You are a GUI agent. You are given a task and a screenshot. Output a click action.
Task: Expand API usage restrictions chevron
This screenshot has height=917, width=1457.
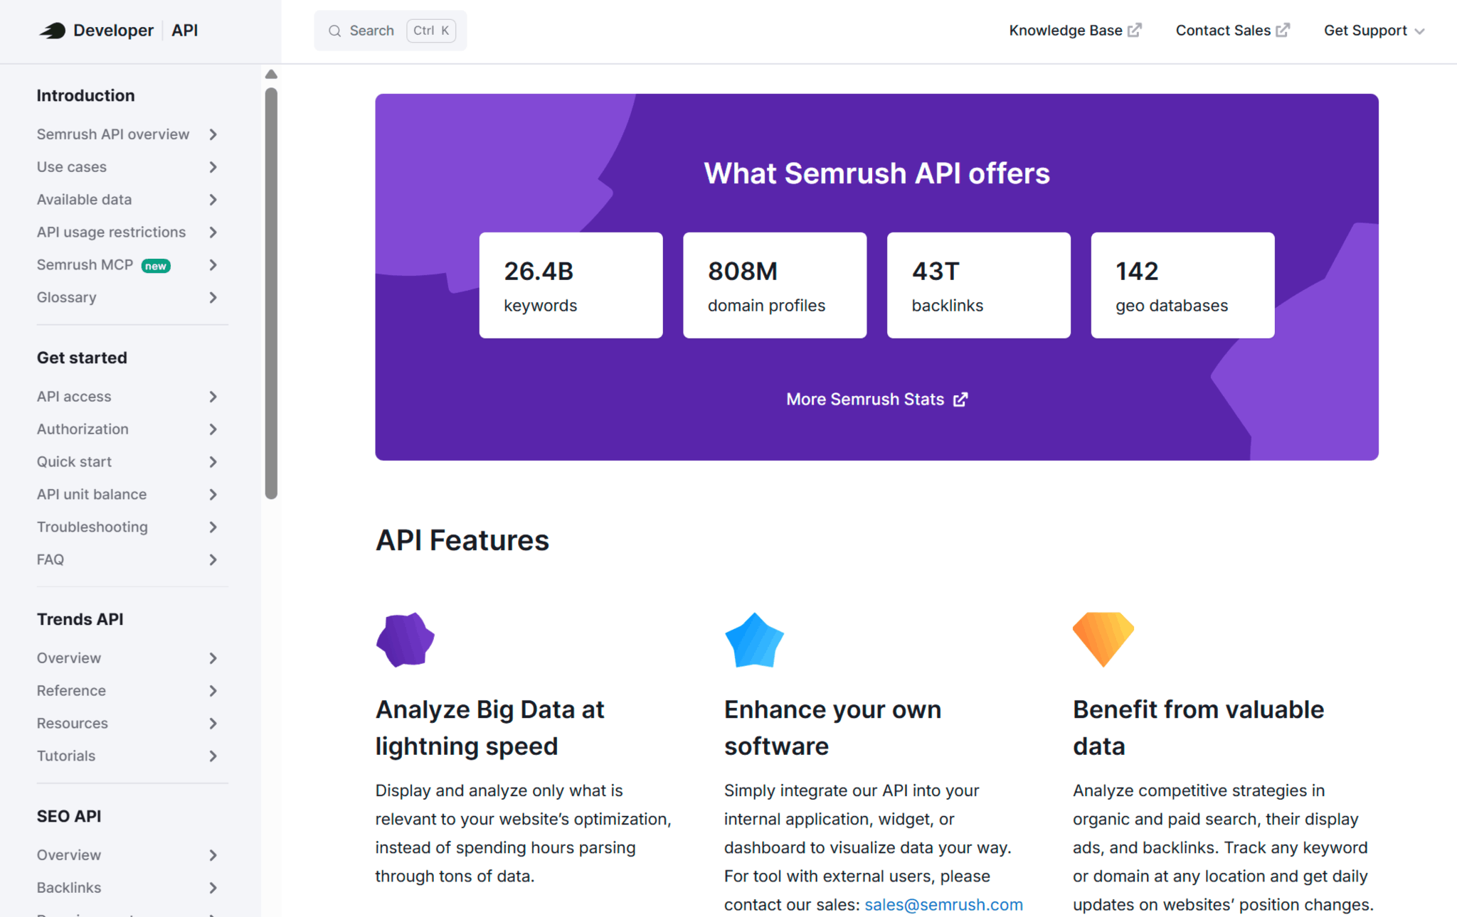pos(213,232)
